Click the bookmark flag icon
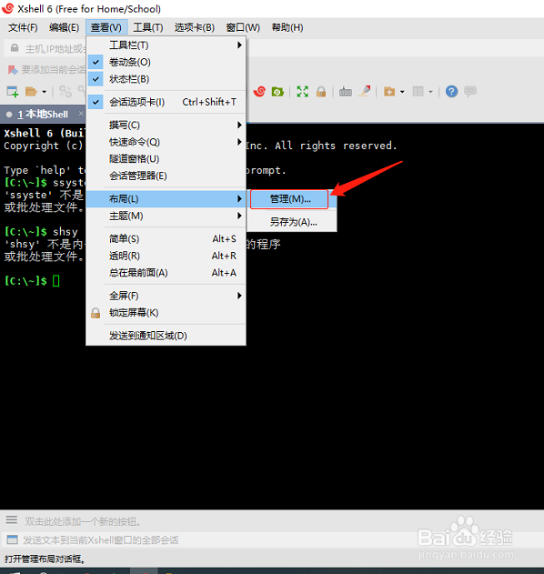Screen dimensions: 544x574 (13, 69)
